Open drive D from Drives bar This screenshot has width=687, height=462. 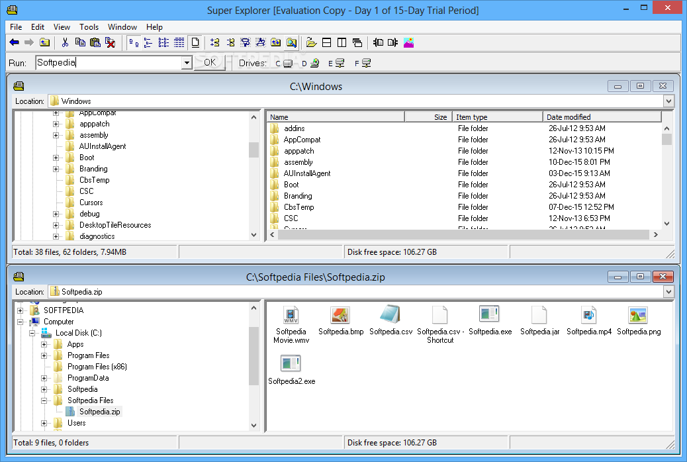coord(310,63)
